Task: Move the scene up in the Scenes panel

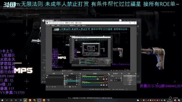Action: [52, 87]
